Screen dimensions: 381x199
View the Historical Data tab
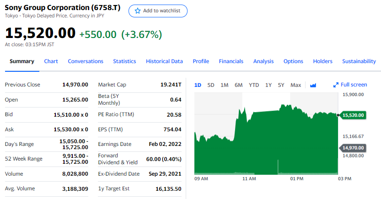(x=164, y=61)
